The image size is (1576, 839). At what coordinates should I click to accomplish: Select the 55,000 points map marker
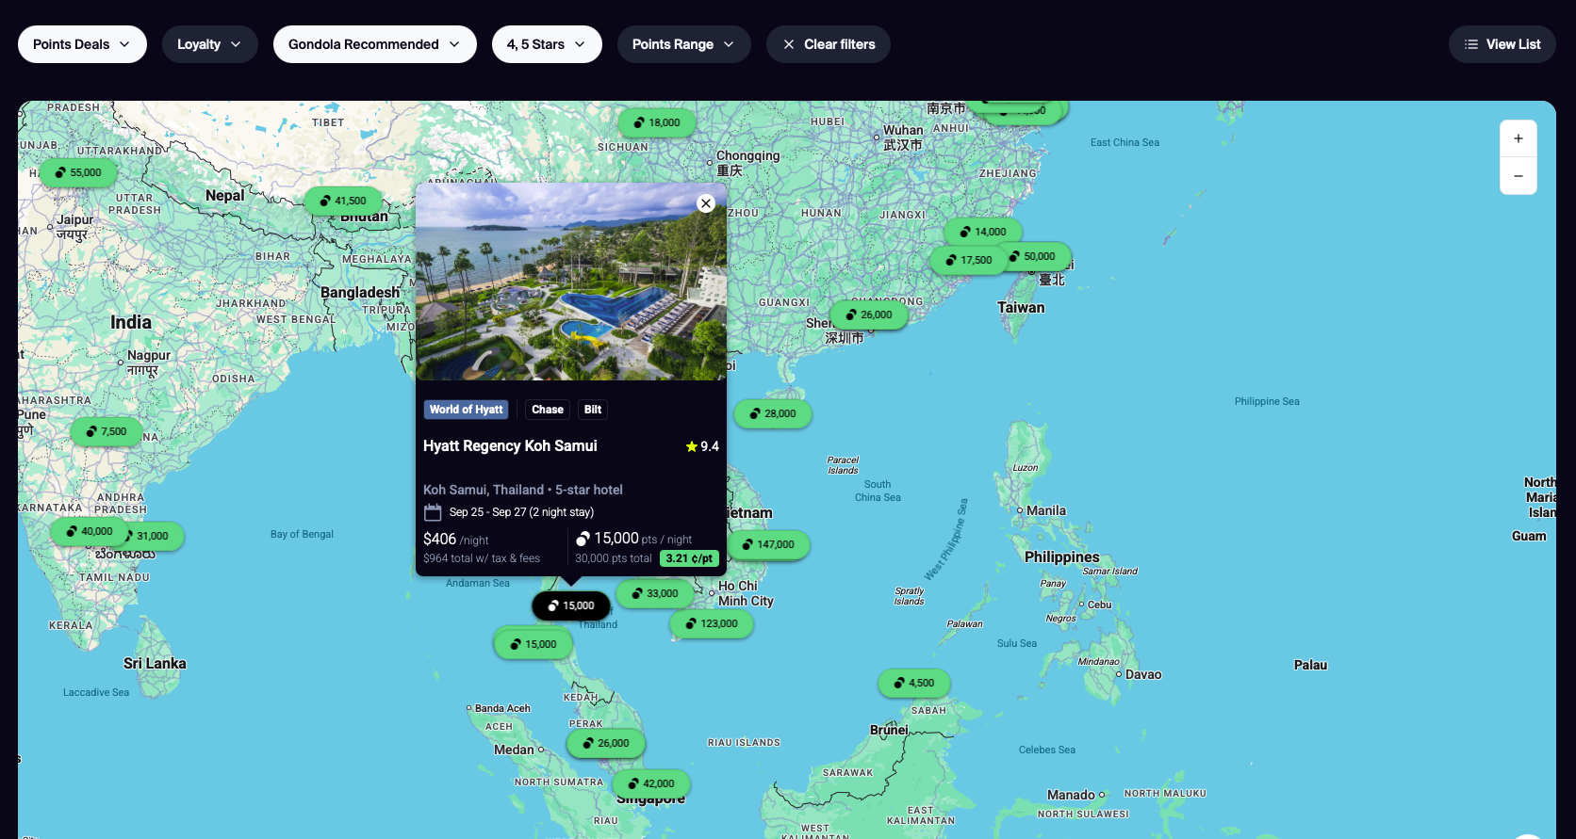(78, 172)
